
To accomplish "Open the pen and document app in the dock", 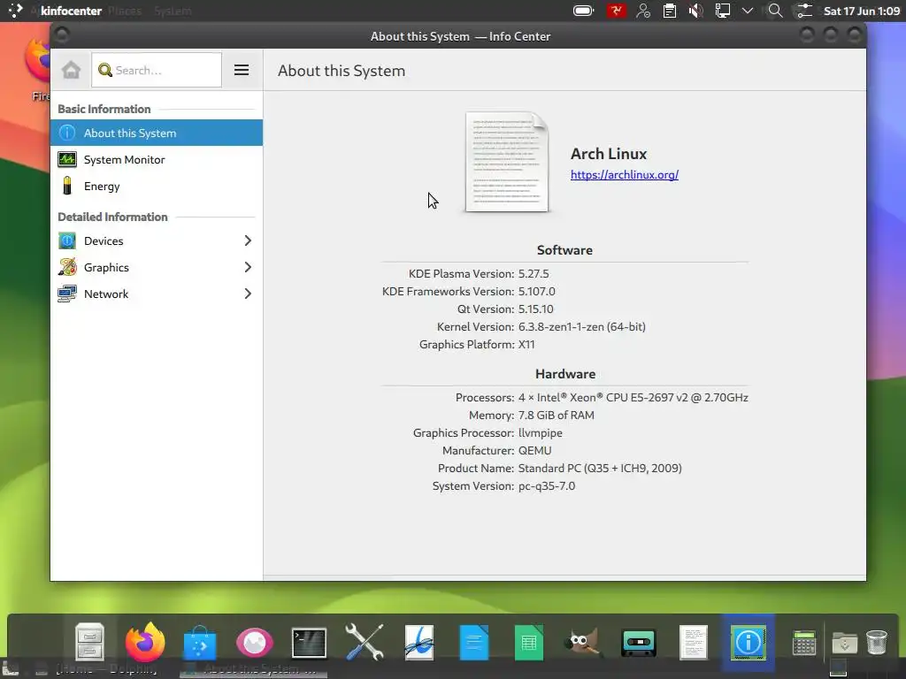I will point(418,642).
